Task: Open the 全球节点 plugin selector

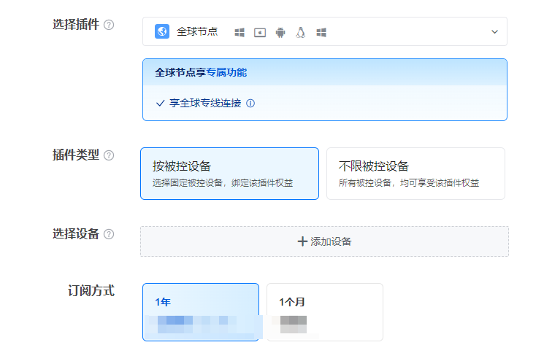Action: [325, 31]
